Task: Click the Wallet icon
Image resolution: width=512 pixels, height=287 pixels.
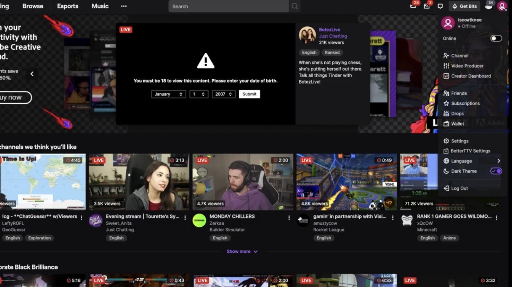Action: coord(446,124)
